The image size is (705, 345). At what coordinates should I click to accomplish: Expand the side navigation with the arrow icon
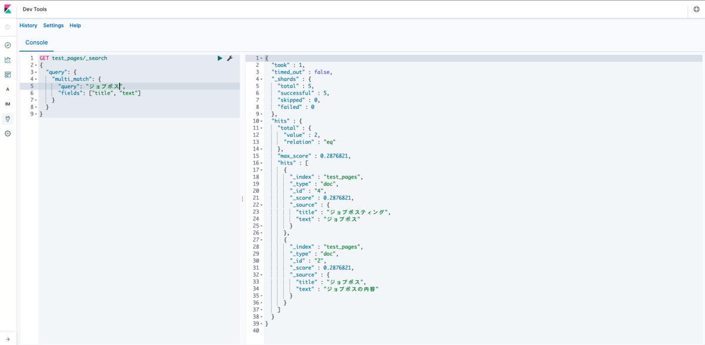(x=8, y=339)
